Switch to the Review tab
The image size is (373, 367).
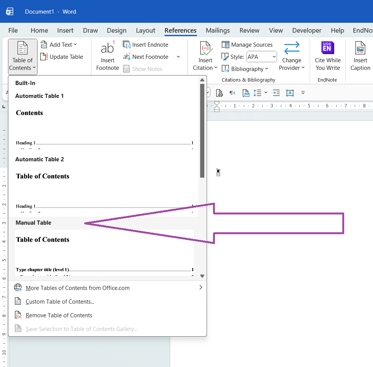[249, 30]
